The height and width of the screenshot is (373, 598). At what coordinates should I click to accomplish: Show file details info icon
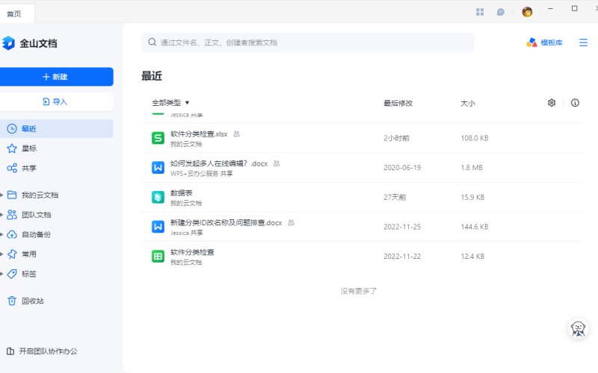pyautogui.click(x=575, y=103)
